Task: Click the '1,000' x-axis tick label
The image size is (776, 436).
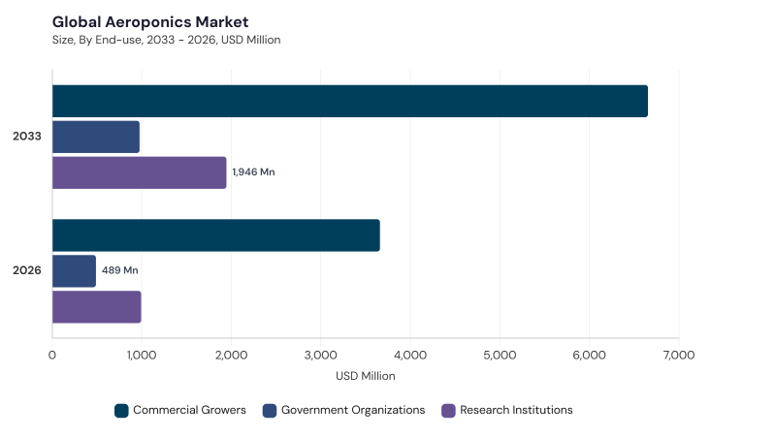Action: pyautogui.click(x=142, y=355)
